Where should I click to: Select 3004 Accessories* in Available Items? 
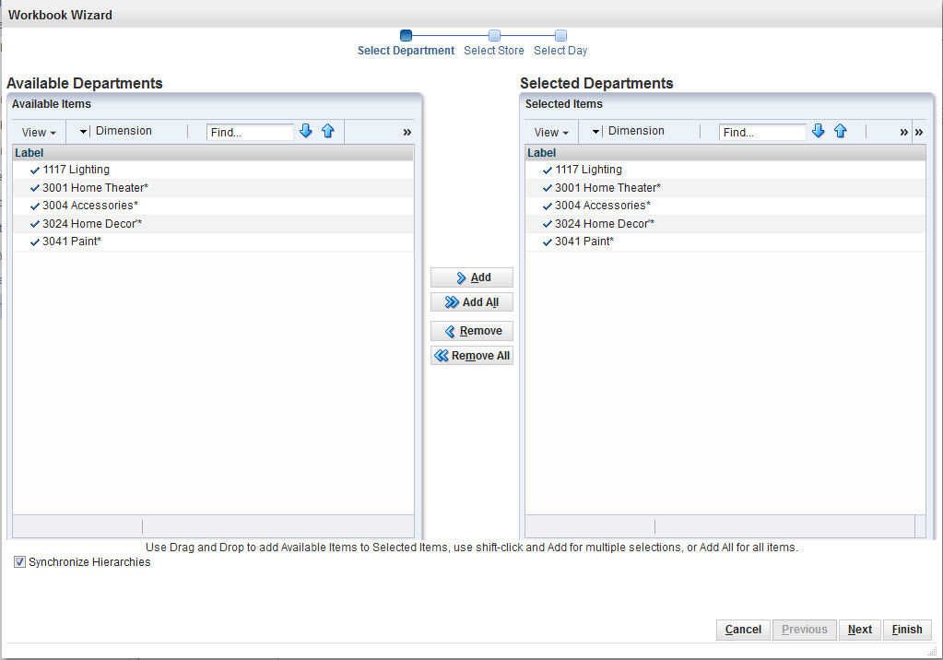click(x=214, y=206)
